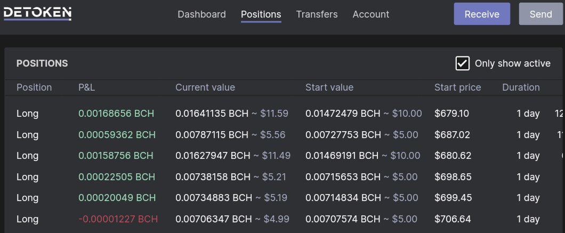Click the Position column header
Image resolution: width=565 pixels, height=233 pixels.
pos(34,87)
